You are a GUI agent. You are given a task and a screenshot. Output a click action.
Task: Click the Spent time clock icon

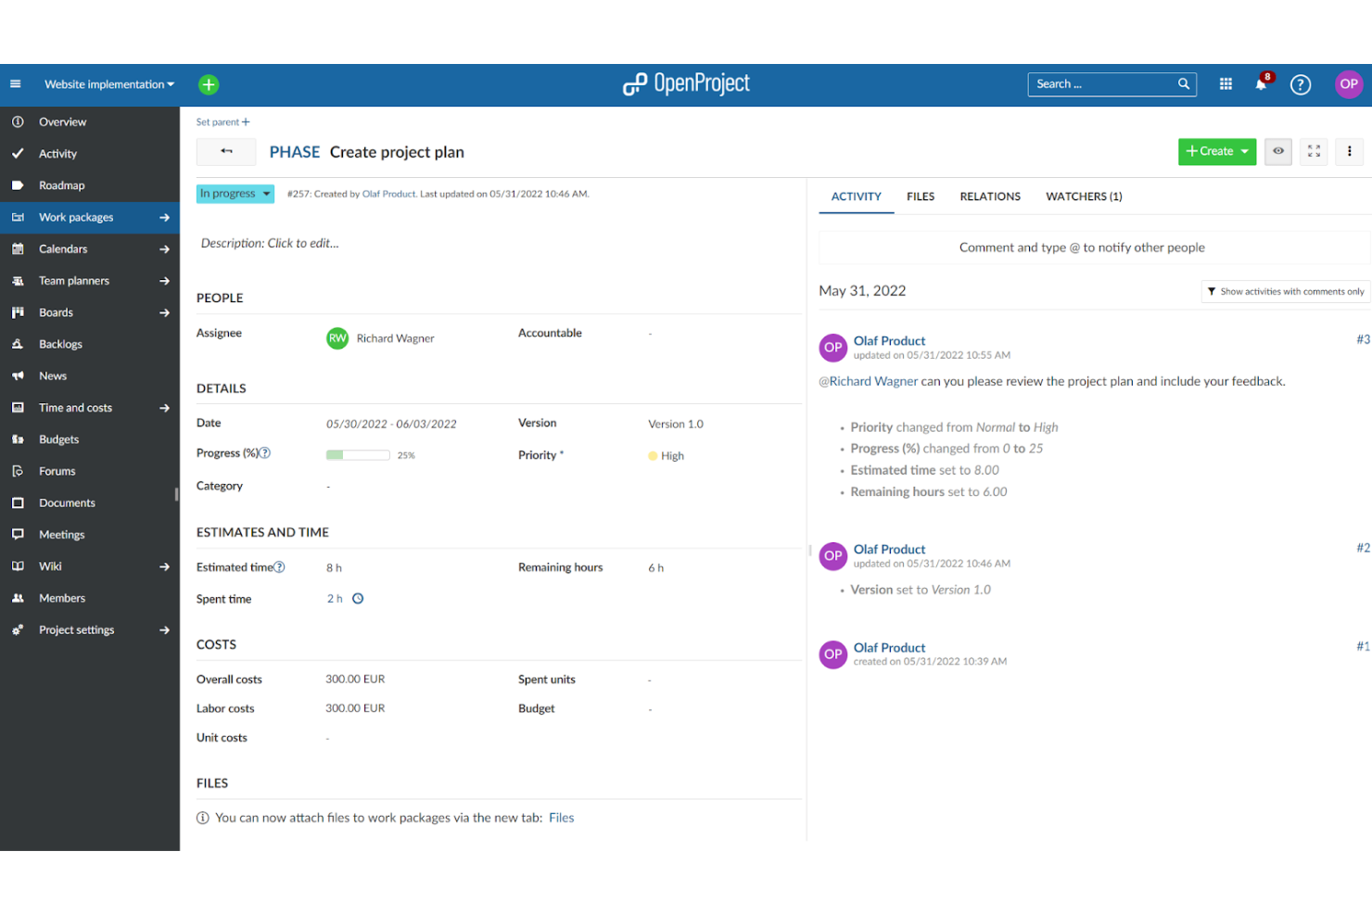click(359, 598)
